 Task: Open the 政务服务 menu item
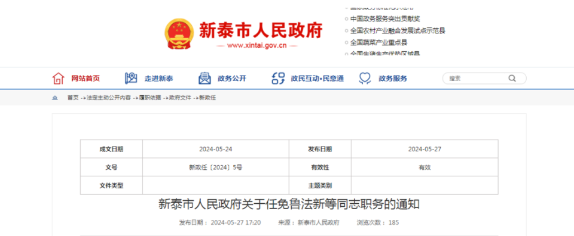393,79
